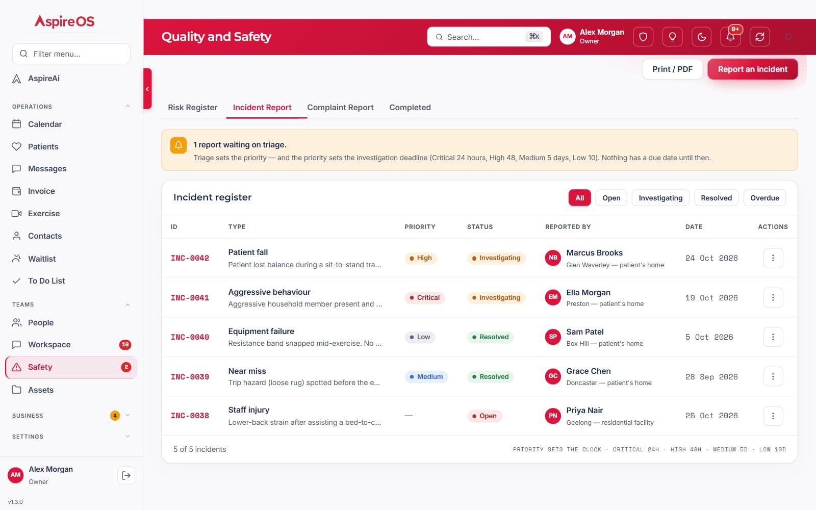Switch to Complaint Report tab
The height and width of the screenshot is (510, 816).
point(340,108)
